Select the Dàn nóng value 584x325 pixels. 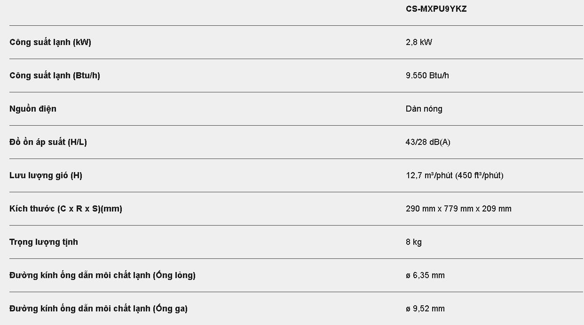pyautogui.click(x=424, y=109)
